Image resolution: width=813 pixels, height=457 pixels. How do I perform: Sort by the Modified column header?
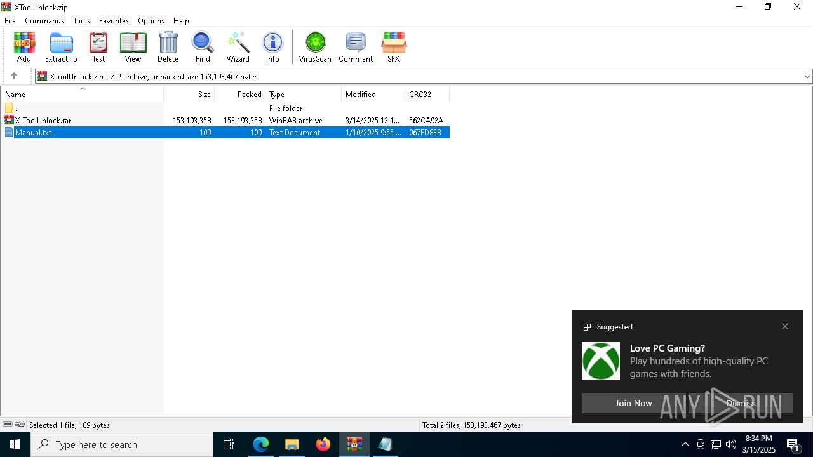(373, 94)
